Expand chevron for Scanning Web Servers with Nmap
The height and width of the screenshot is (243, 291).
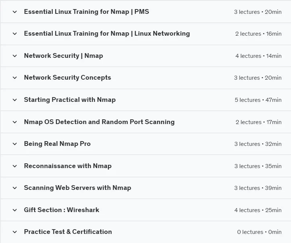tap(15, 188)
